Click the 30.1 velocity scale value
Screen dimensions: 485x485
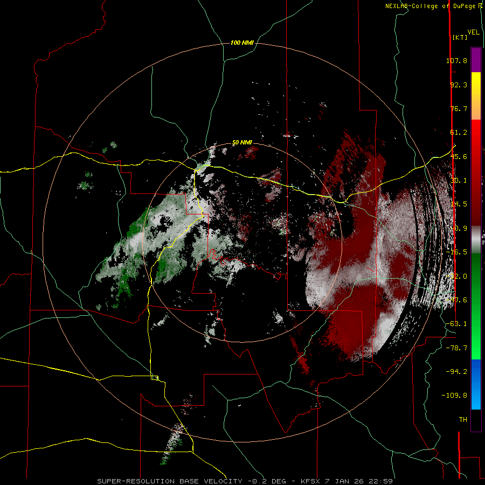tap(459, 181)
